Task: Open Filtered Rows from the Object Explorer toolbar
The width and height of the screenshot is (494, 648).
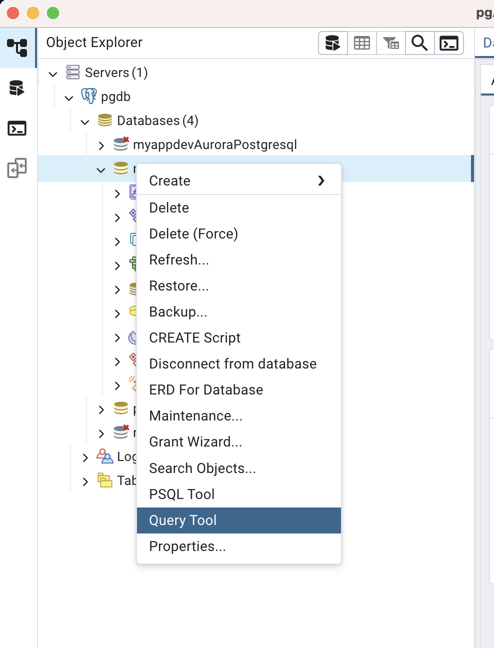Action: [x=391, y=43]
